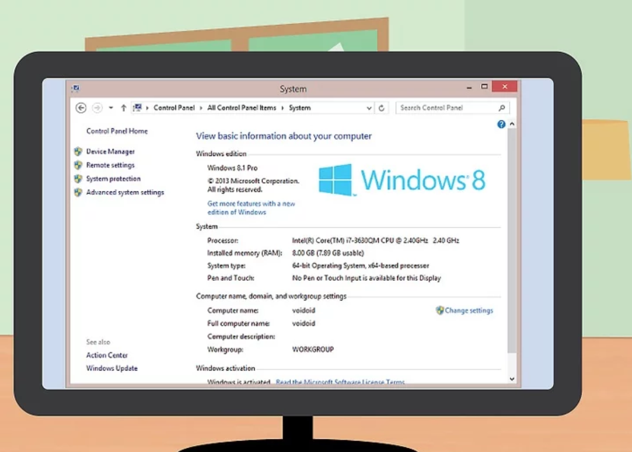Image resolution: width=632 pixels, height=452 pixels.
Task: Click shield icon beside Change settings
Action: point(440,310)
